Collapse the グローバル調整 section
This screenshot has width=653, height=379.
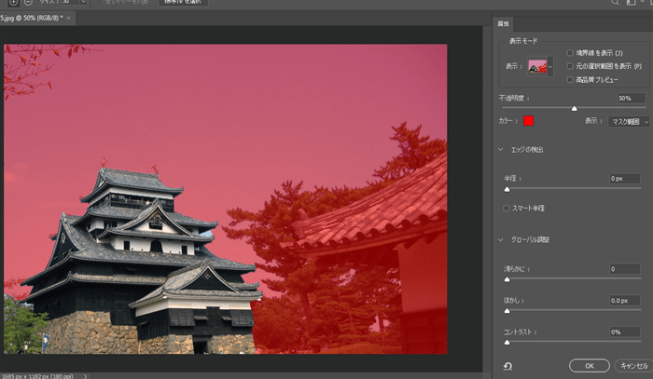coord(501,239)
